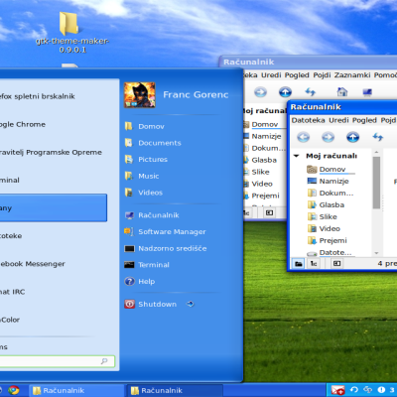Screen dimensions: 397x397
Task: Collapse Moj računalnik tree in front window
Action: pyautogui.click(x=297, y=156)
